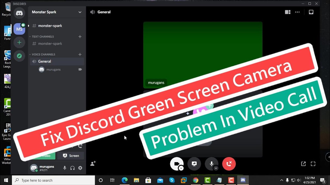Switch call view to grid layout
The height and width of the screenshot is (185, 330).
click(288, 12)
